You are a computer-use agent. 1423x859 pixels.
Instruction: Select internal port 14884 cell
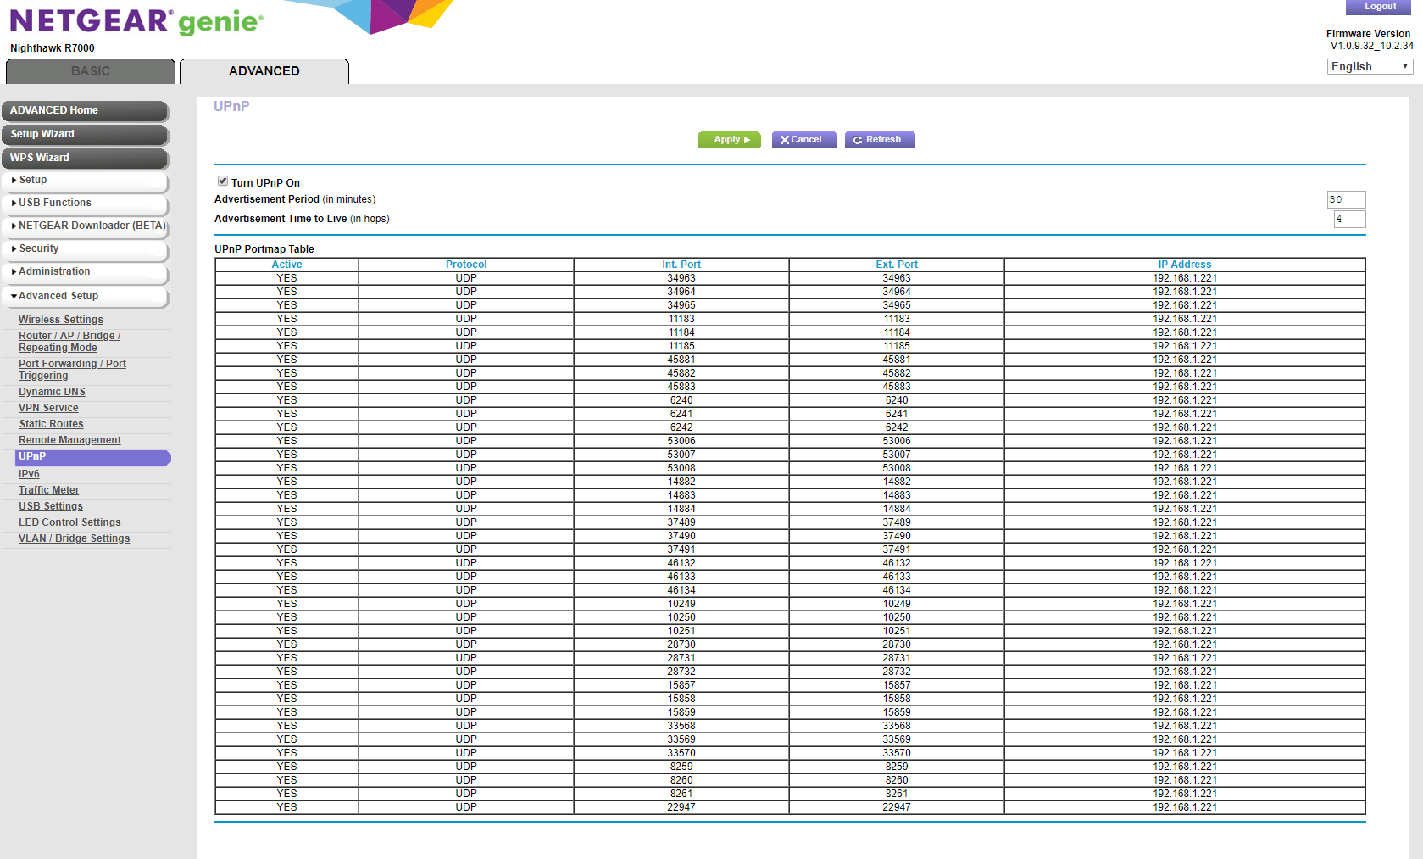tap(681, 509)
